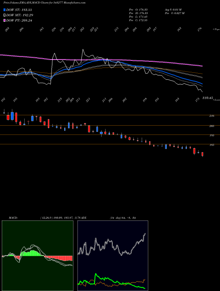Select the 'DOW MT: 192.29' legend text
The width and height of the screenshot is (220, 291).
(20, 15)
